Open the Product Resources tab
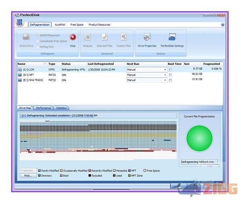 coord(99,25)
